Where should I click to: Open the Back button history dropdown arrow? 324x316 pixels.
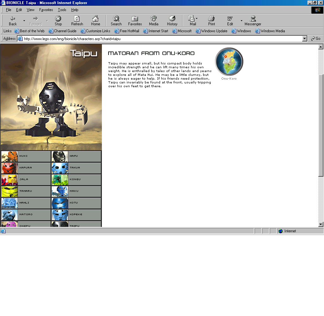pyautogui.click(x=24, y=21)
